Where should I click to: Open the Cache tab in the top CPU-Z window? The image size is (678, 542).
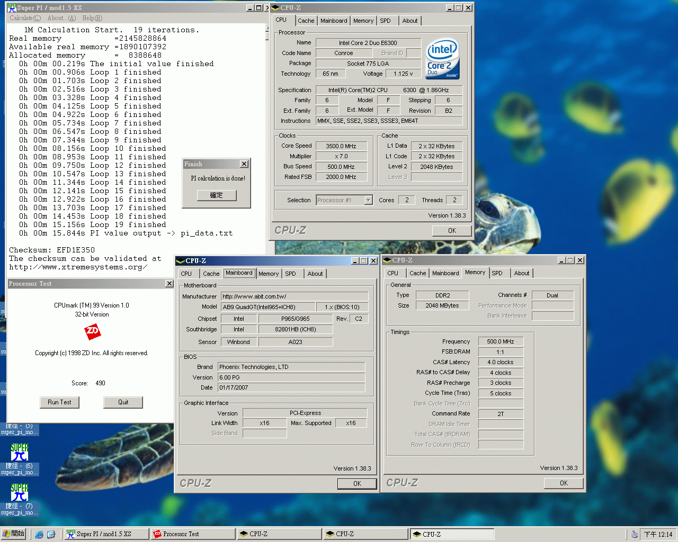click(x=306, y=21)
